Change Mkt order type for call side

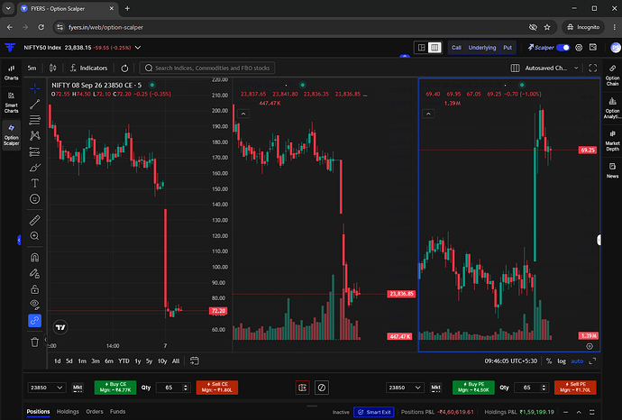[78, 388]
